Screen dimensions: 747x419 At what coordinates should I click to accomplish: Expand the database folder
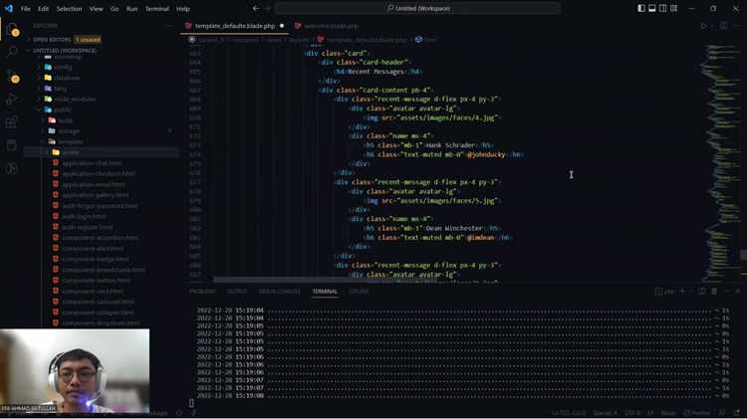(x=66, y=78)
